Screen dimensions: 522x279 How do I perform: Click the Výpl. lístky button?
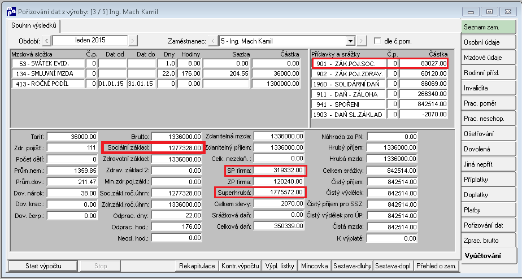(280, 266)
